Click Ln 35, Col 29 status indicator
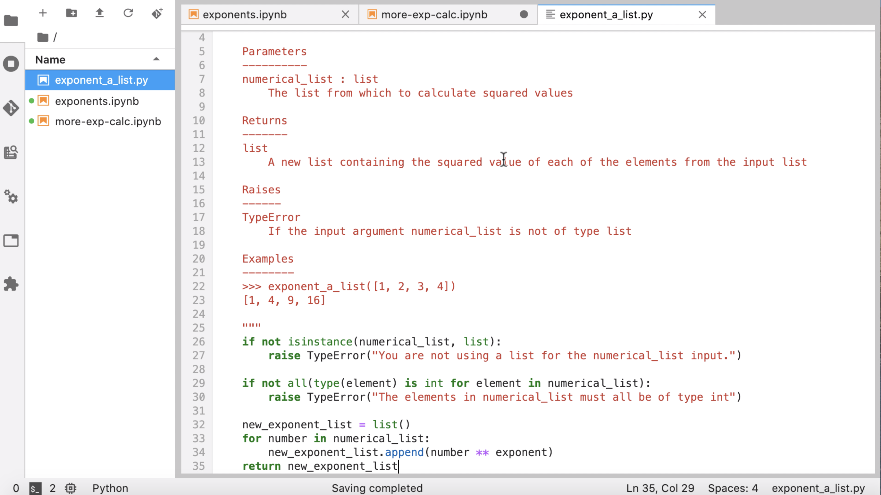This screenshot has width=881, height=495. (x=660, y=488)
